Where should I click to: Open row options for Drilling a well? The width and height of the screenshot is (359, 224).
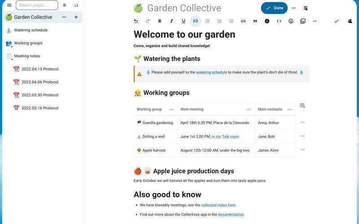click(302, 136)
